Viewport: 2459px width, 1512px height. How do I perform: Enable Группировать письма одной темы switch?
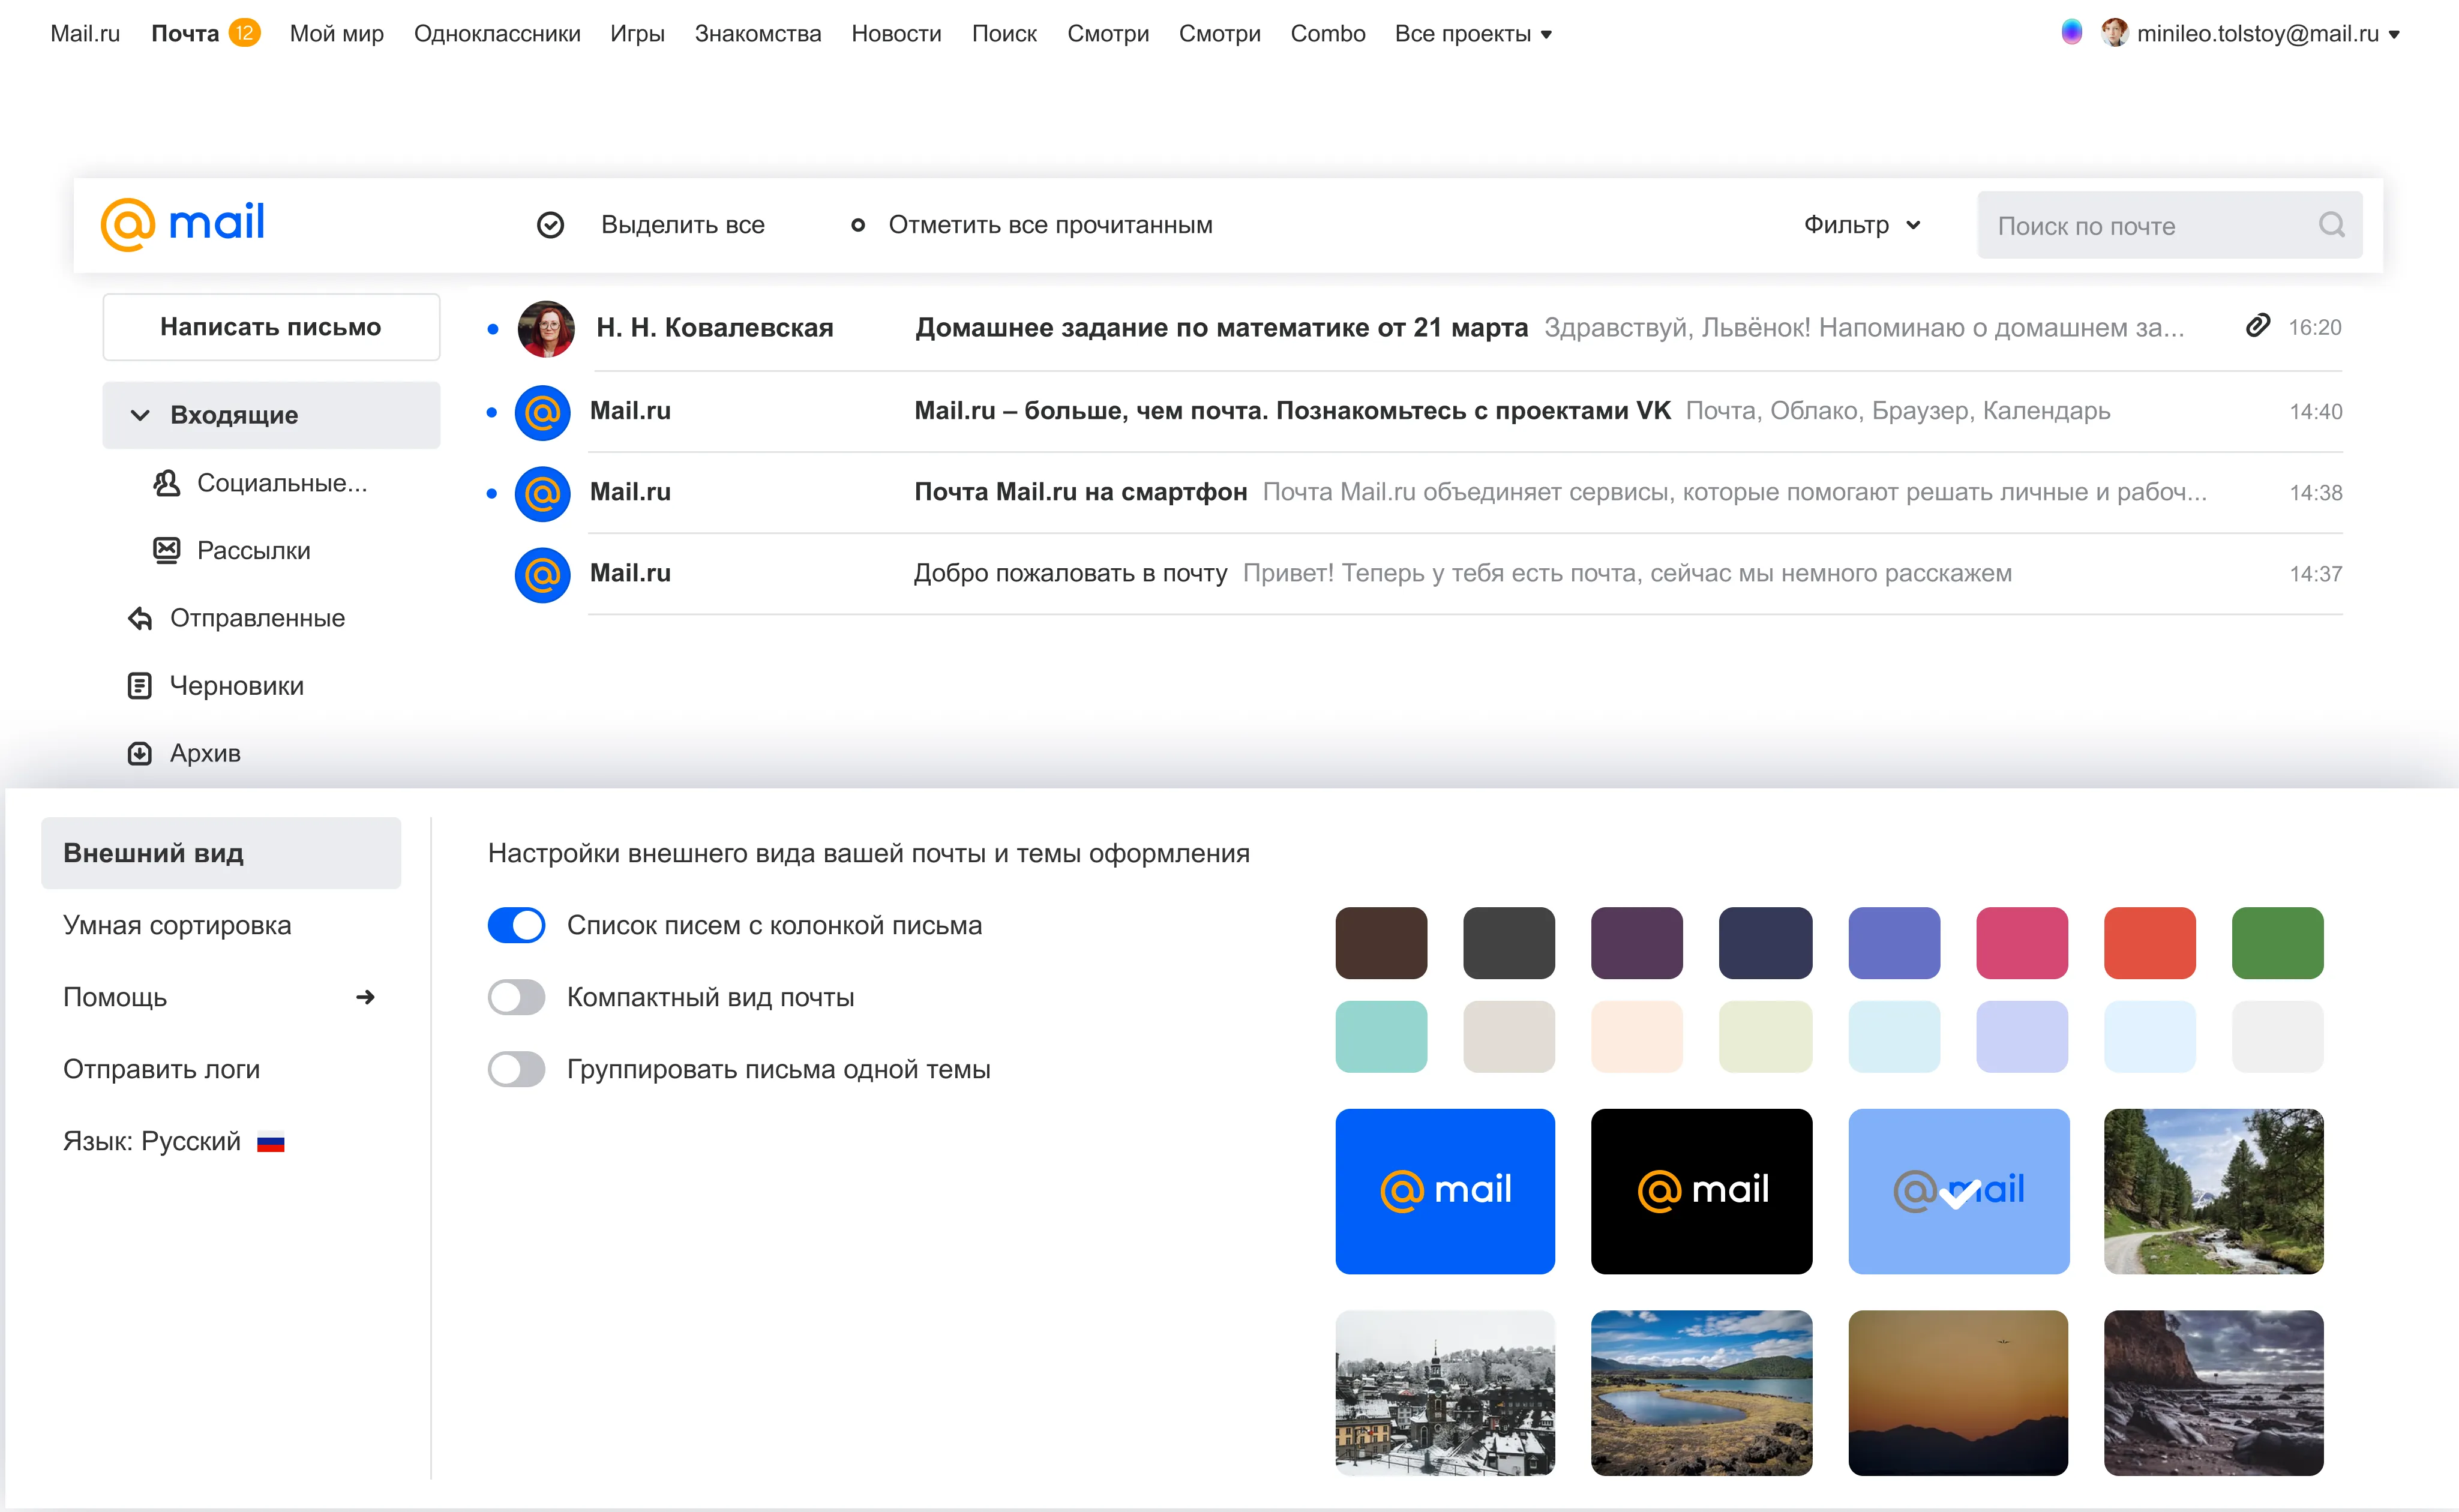coord(516,1069)
